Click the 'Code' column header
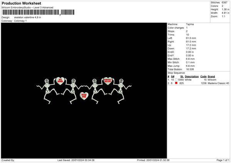This screenshot has height=163, width=231. [x=203, y=76]
